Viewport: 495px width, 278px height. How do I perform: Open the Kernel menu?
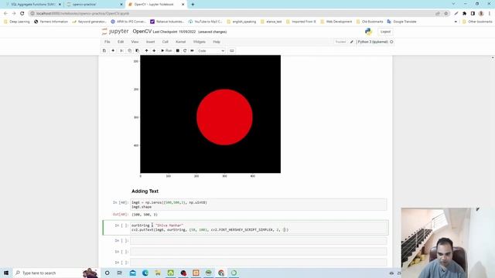[x=180, y=42]
